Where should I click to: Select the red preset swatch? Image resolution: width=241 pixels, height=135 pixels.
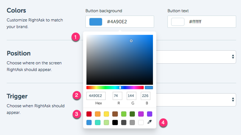pyautogui.click(x=89, y=114)
